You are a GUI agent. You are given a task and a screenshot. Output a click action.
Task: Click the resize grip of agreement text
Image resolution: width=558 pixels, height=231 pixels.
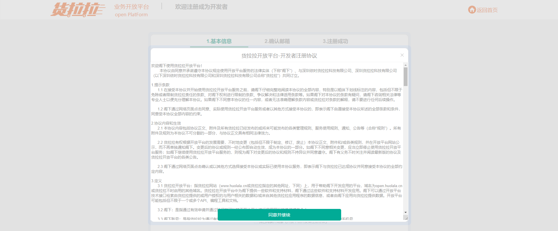click(406, 218)
